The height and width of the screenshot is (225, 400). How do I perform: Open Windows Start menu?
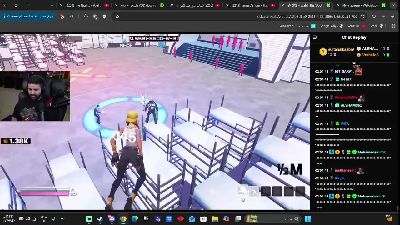pyautogui.click(x=308, y=219)
